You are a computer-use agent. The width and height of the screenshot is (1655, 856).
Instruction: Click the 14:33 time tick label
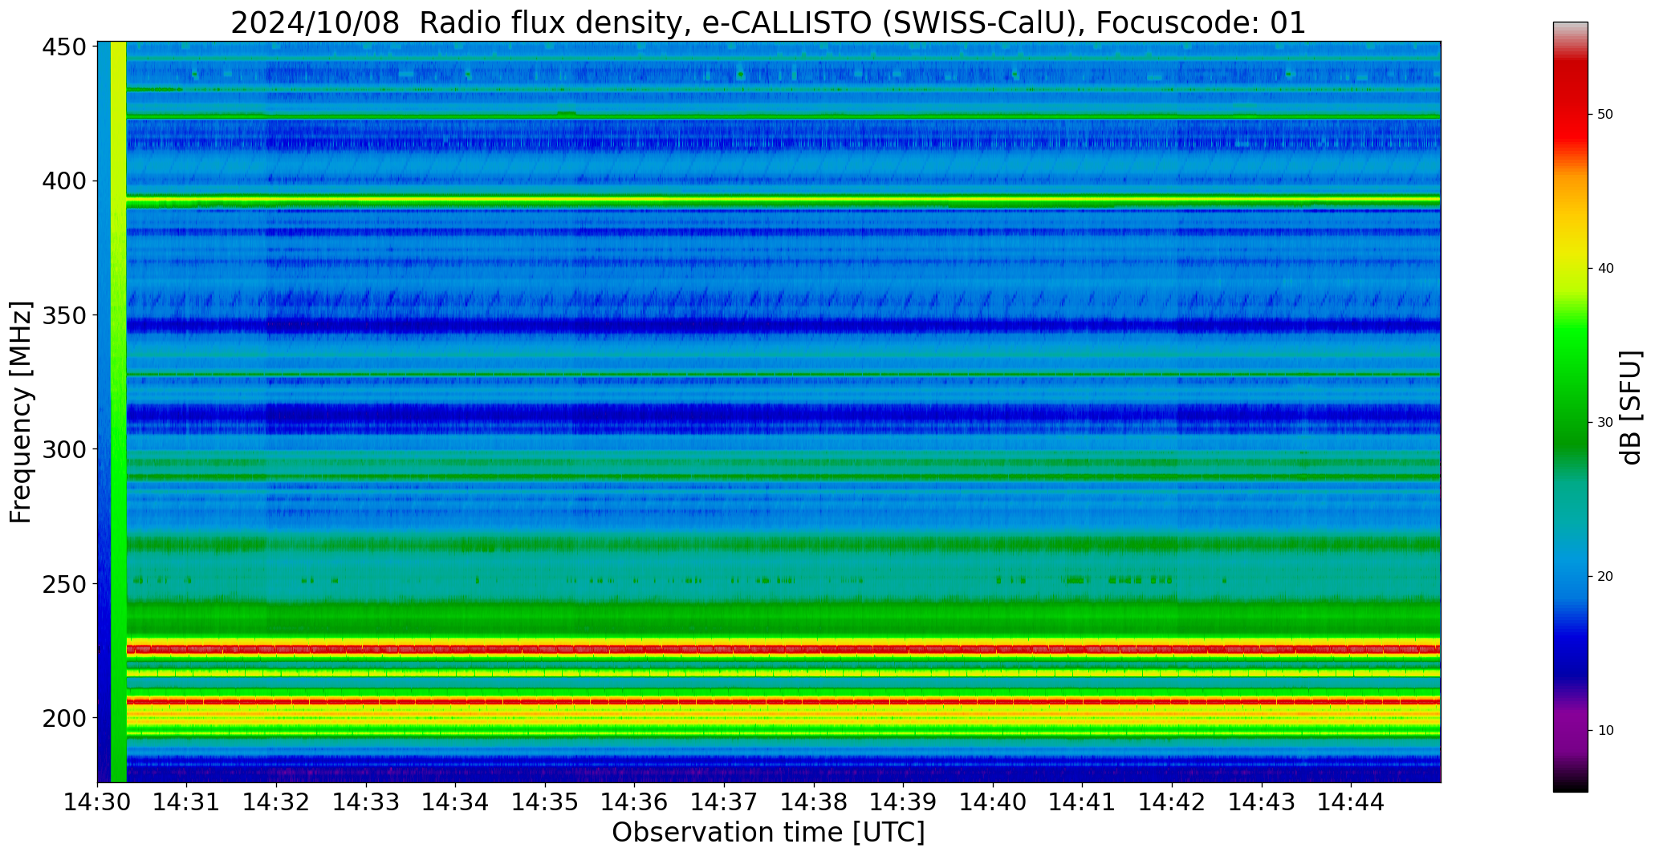pos(366,801)
